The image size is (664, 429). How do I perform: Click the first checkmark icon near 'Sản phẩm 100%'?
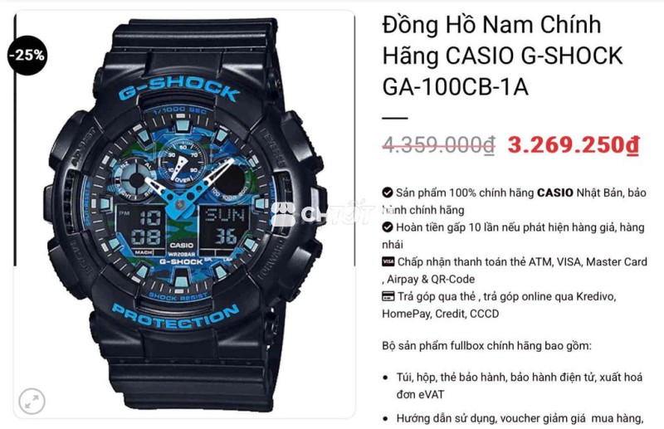(x=387, y=193)
